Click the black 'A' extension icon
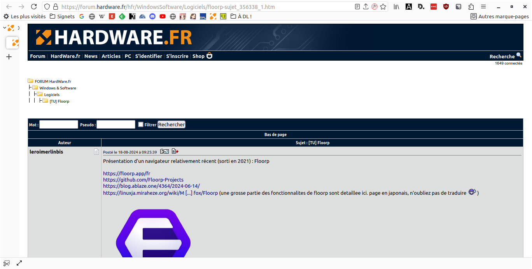 click(409, 7)
